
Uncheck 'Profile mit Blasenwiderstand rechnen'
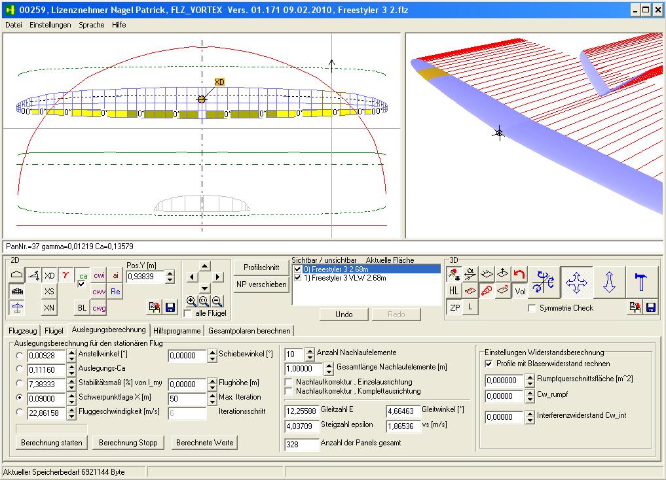click(x=489, y=364)
